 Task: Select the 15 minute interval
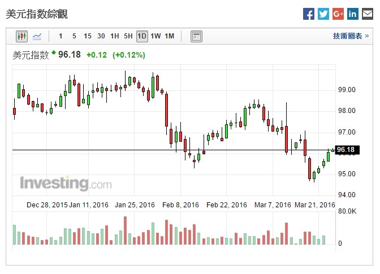(88, 36)
